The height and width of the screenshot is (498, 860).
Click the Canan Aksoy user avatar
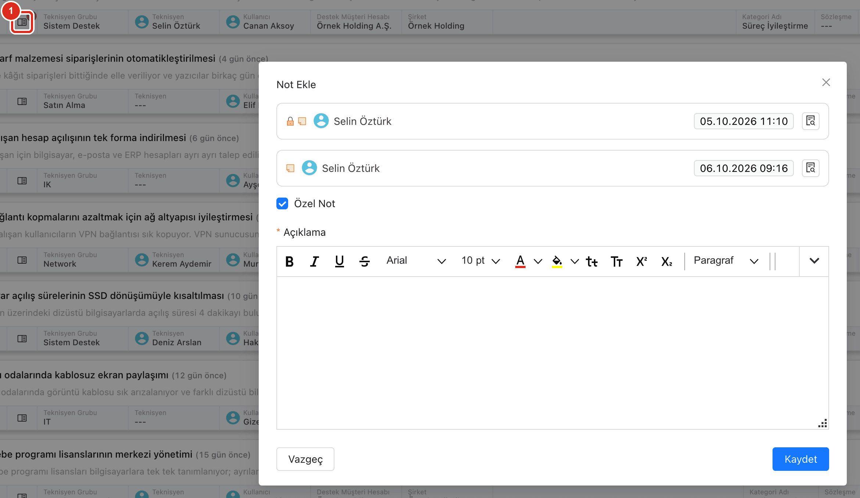(x=233, y=22)
